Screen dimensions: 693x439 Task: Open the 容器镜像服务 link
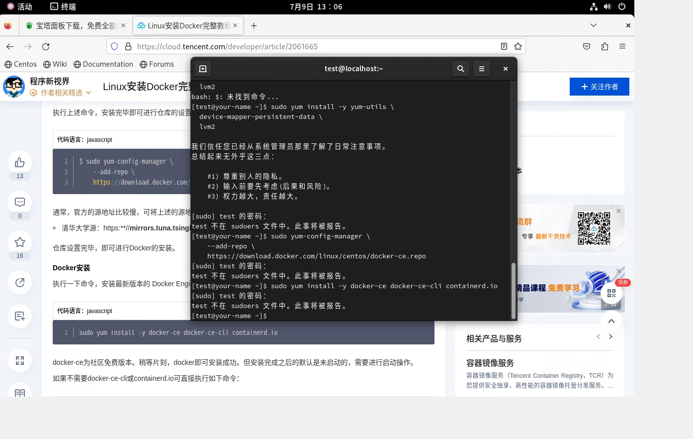(490, 363)
